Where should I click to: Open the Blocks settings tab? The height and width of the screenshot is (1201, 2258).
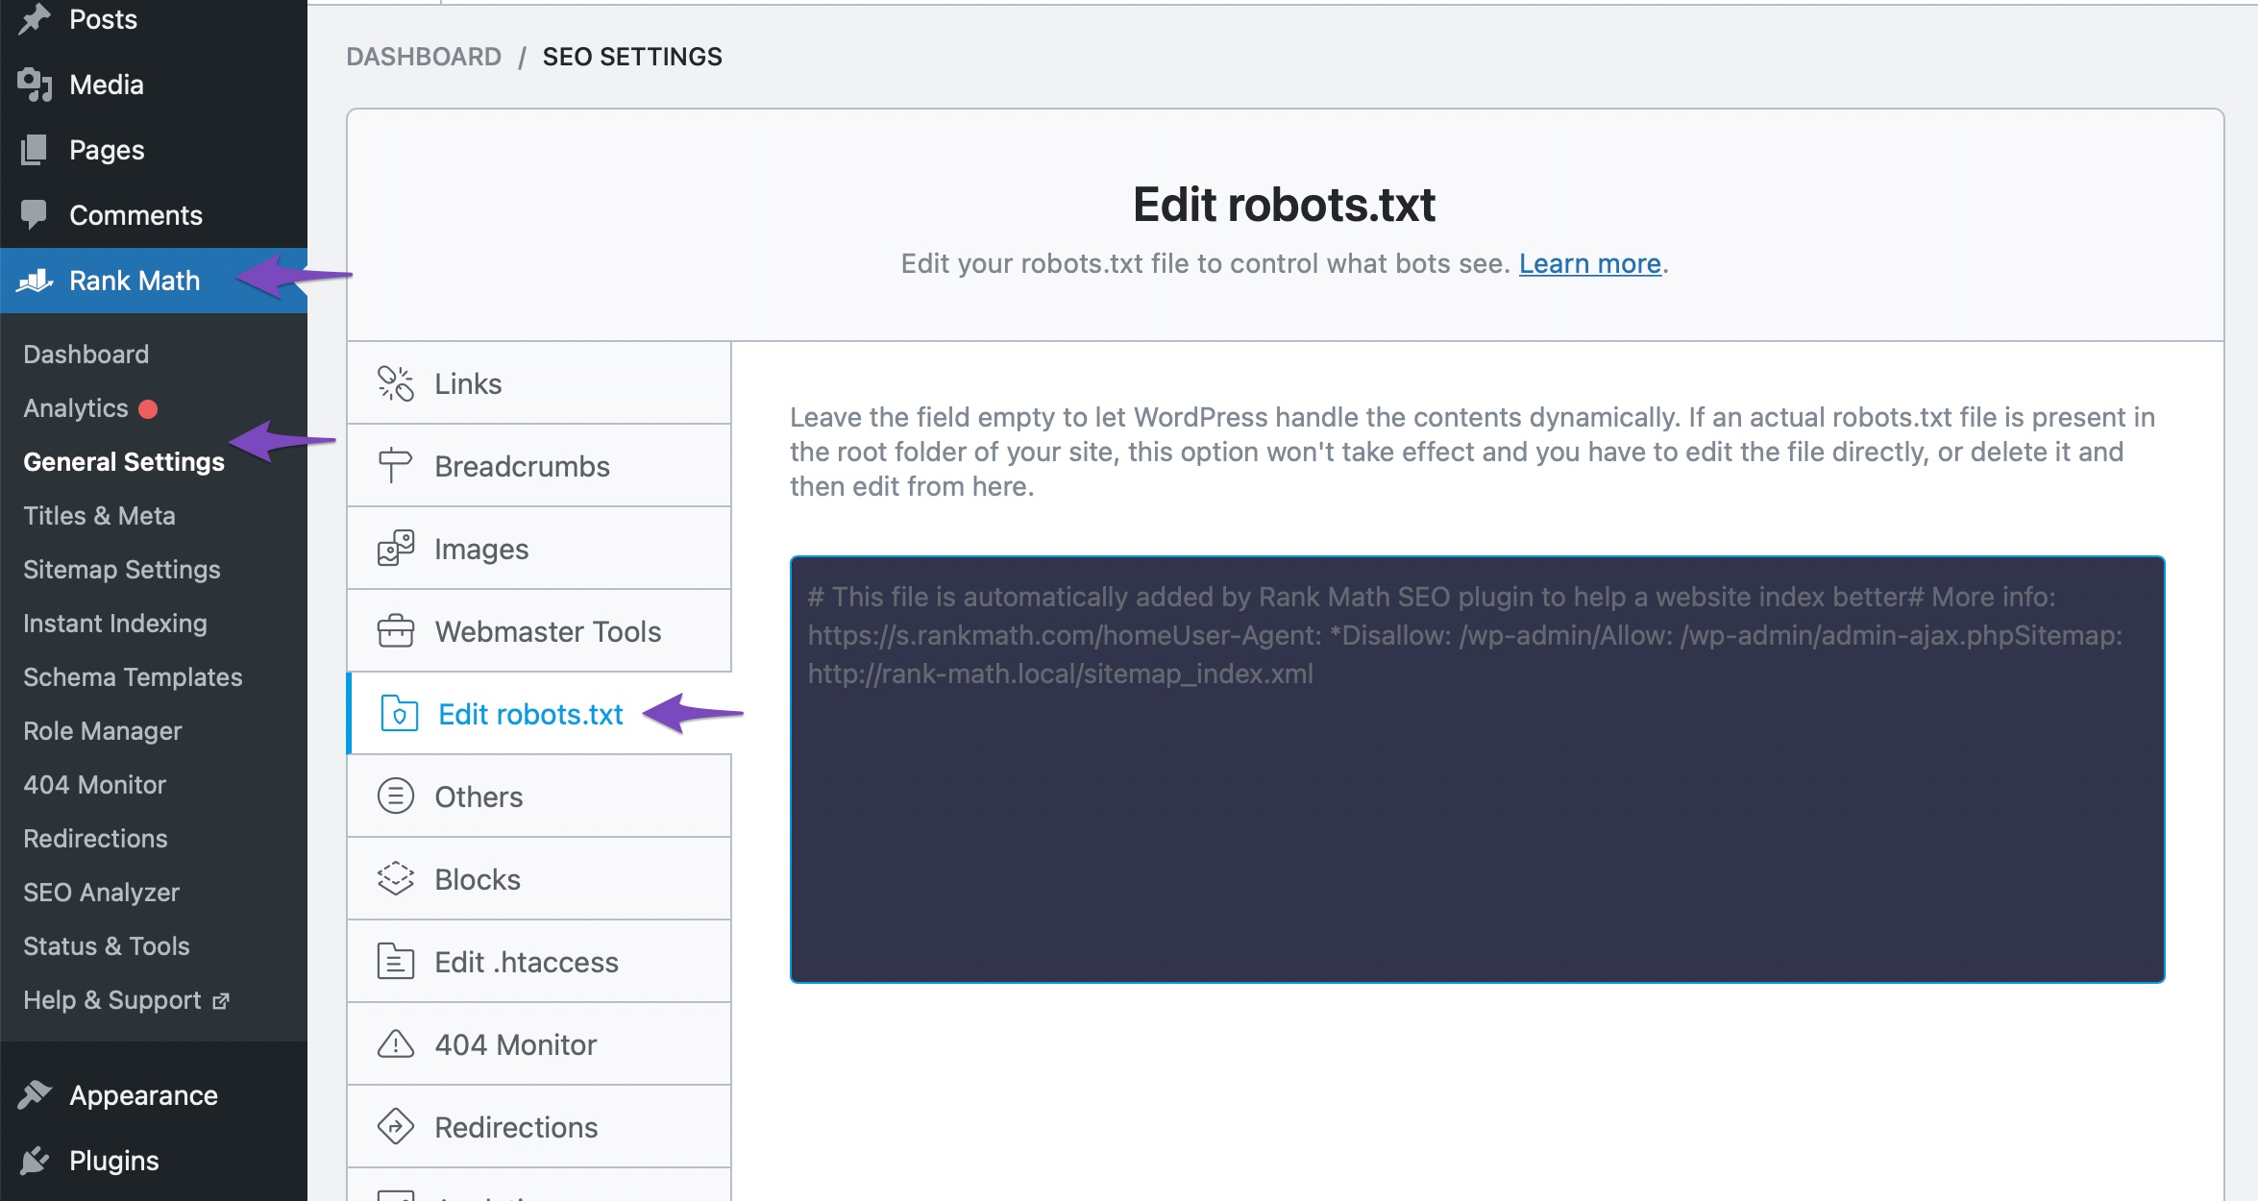coord(539,879)
